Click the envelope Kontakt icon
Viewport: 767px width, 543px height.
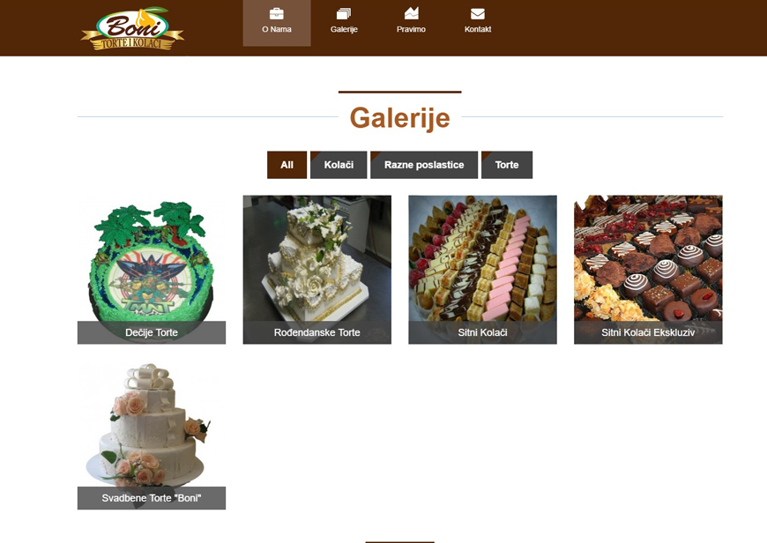click(478, 13)
